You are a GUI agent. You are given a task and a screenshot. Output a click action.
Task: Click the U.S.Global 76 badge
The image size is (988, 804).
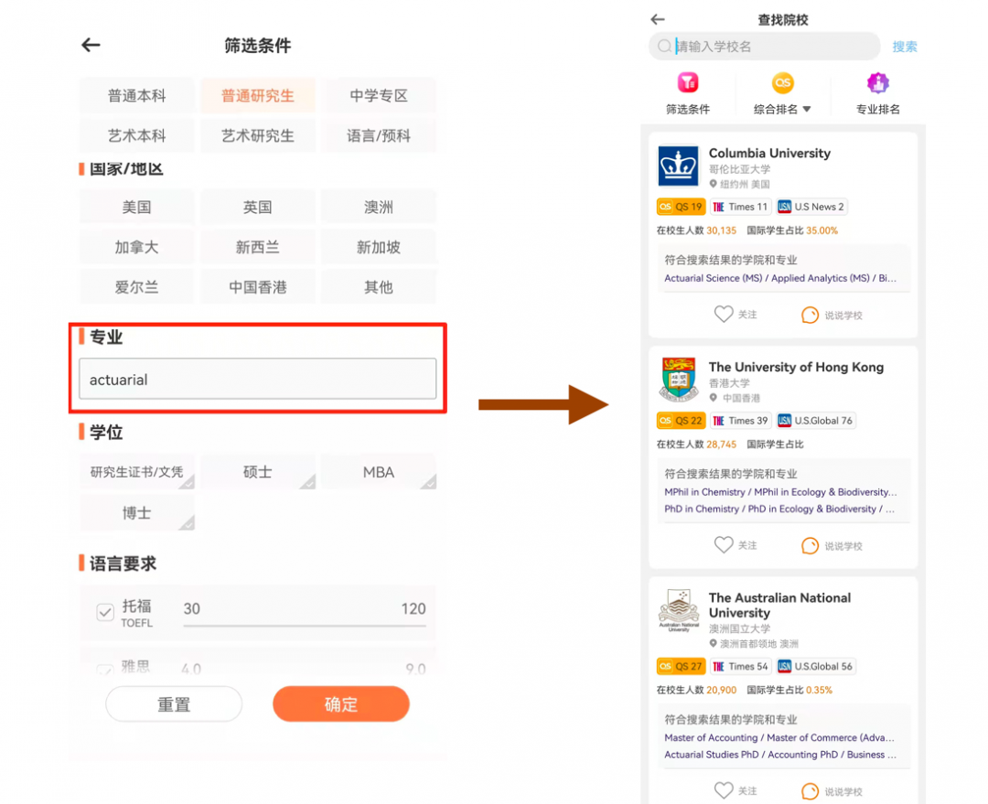pyautogui.click(x=816, y=420)
